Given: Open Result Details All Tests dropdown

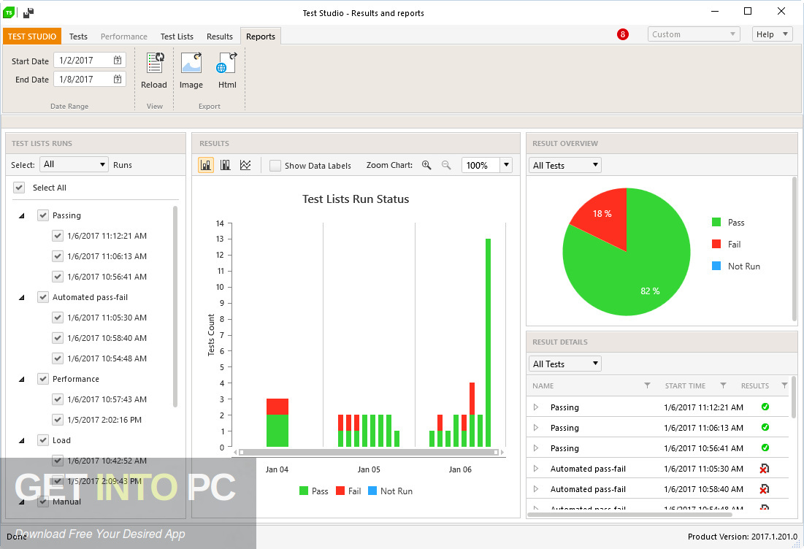Looking at the screenshot, I should coord(564,364).
